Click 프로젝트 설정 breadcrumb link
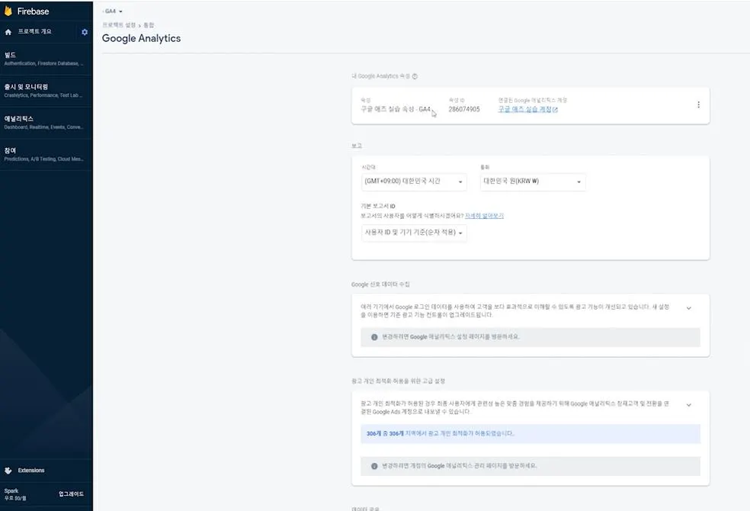The width and height of the screenshot is (750, 511). click(x=119, y=25)
